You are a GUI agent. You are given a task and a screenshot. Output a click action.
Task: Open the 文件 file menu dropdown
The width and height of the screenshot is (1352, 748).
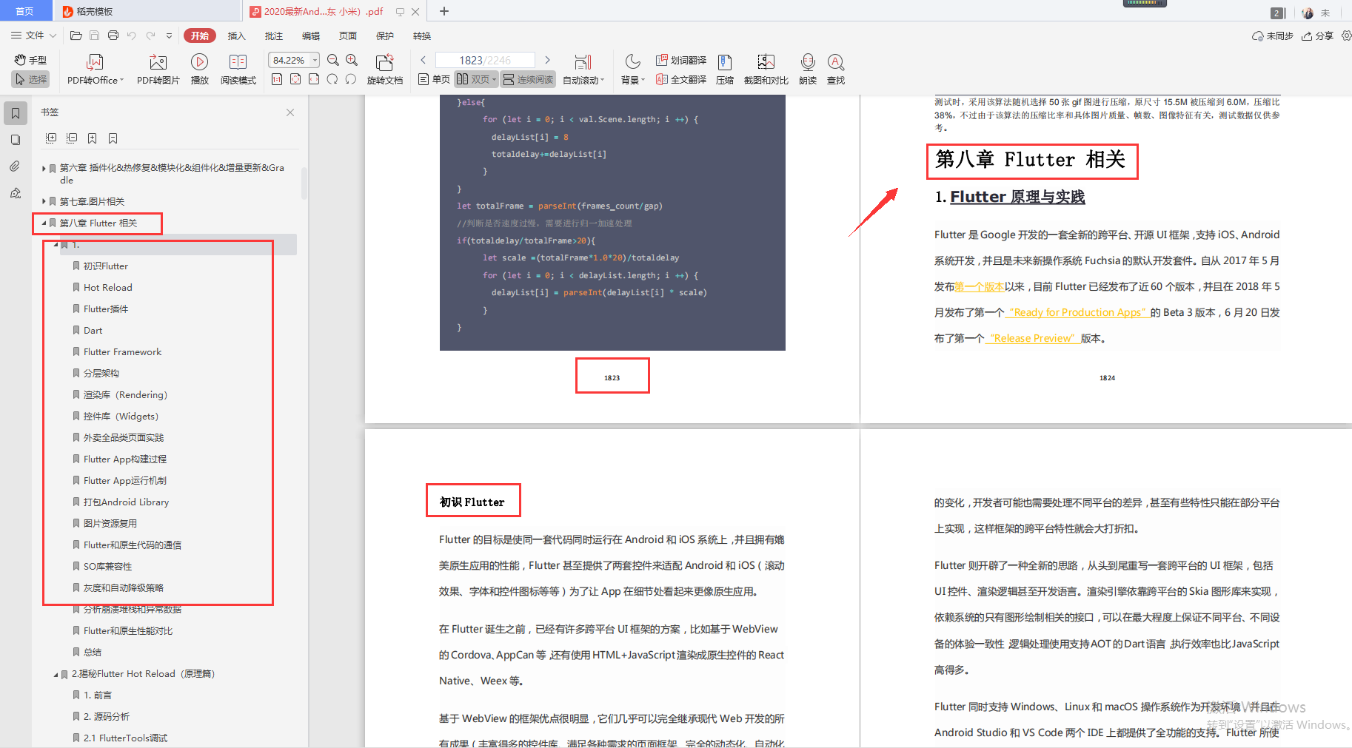point(33,36)
